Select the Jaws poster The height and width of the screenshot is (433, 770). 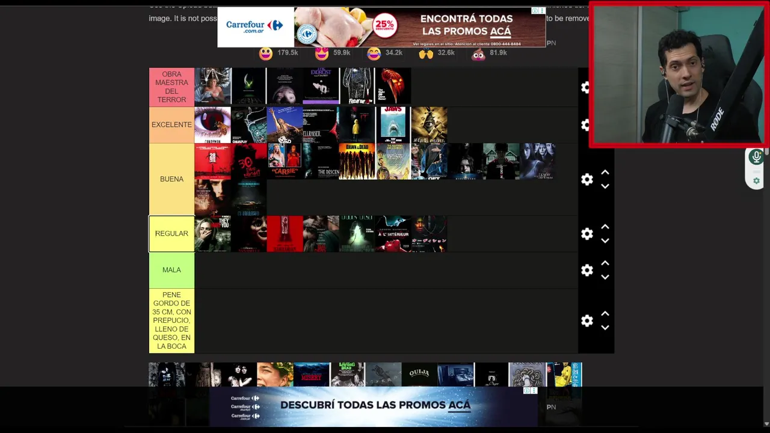pyautogui.click(x=393, y=125)
